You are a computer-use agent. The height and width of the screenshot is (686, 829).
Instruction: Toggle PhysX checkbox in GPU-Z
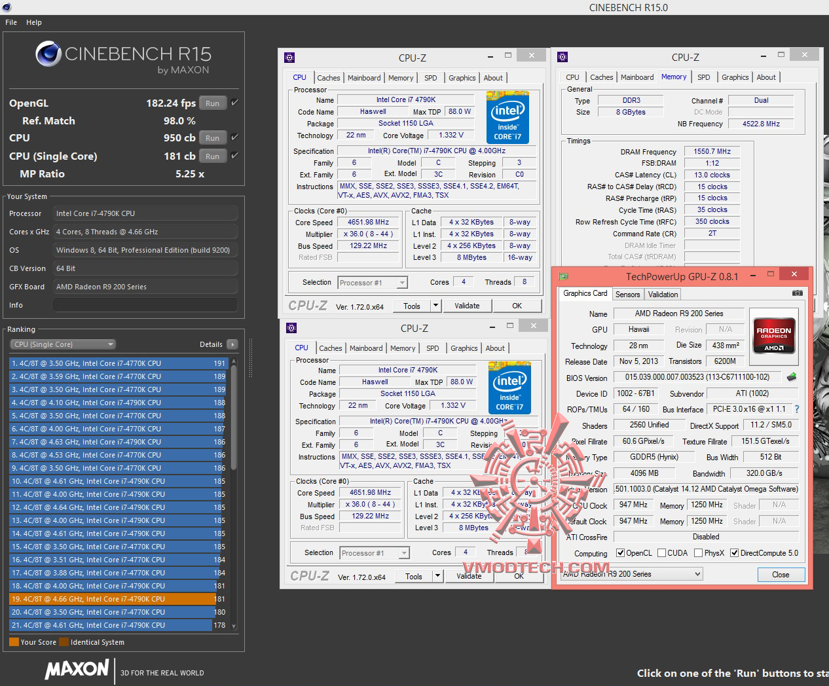pos(698,553)
